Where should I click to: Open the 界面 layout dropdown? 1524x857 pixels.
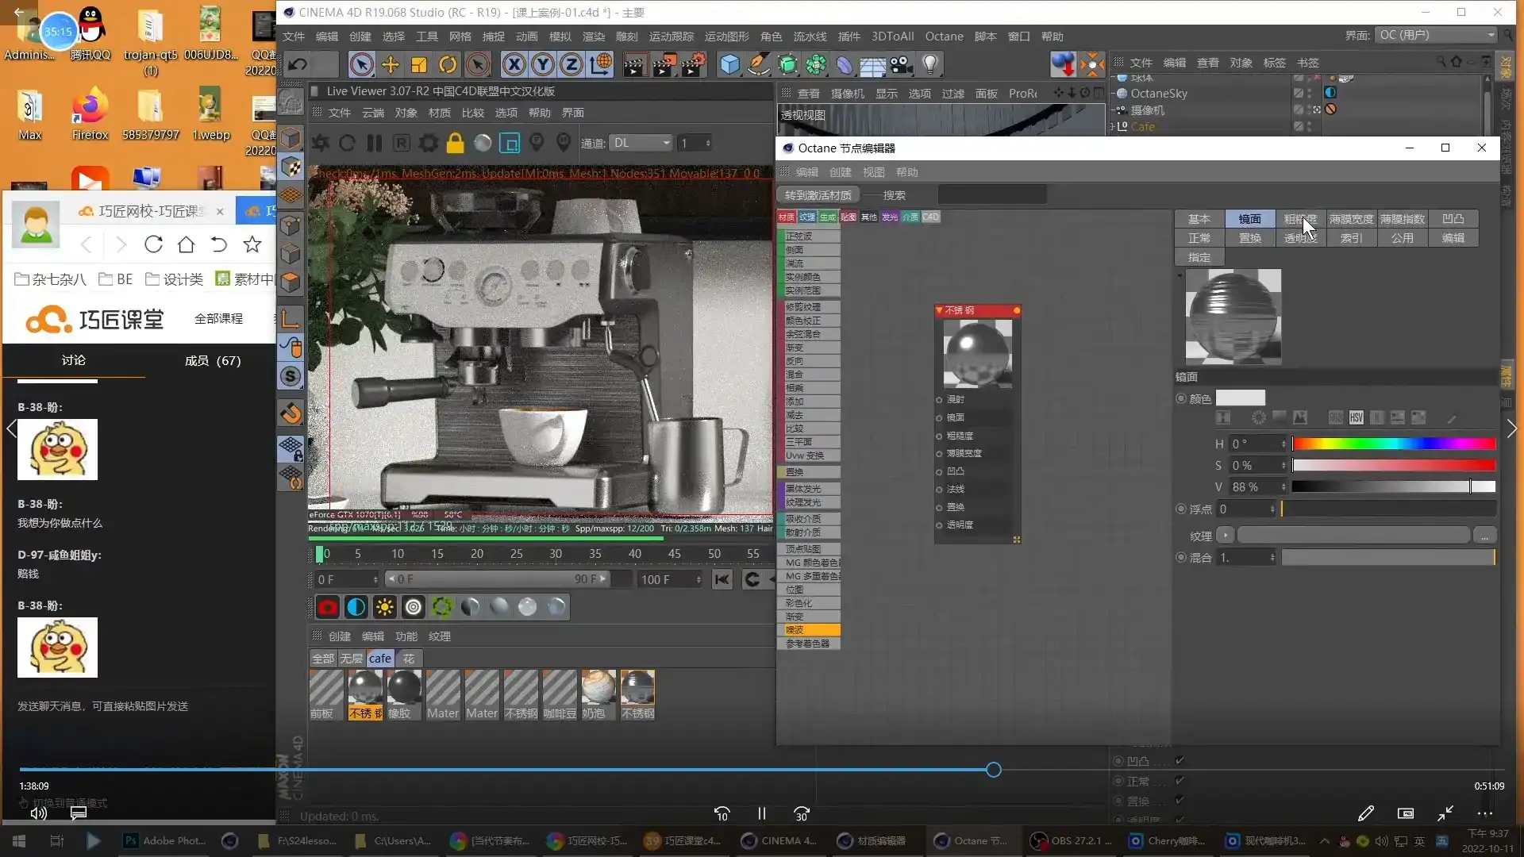point(1437,35)
